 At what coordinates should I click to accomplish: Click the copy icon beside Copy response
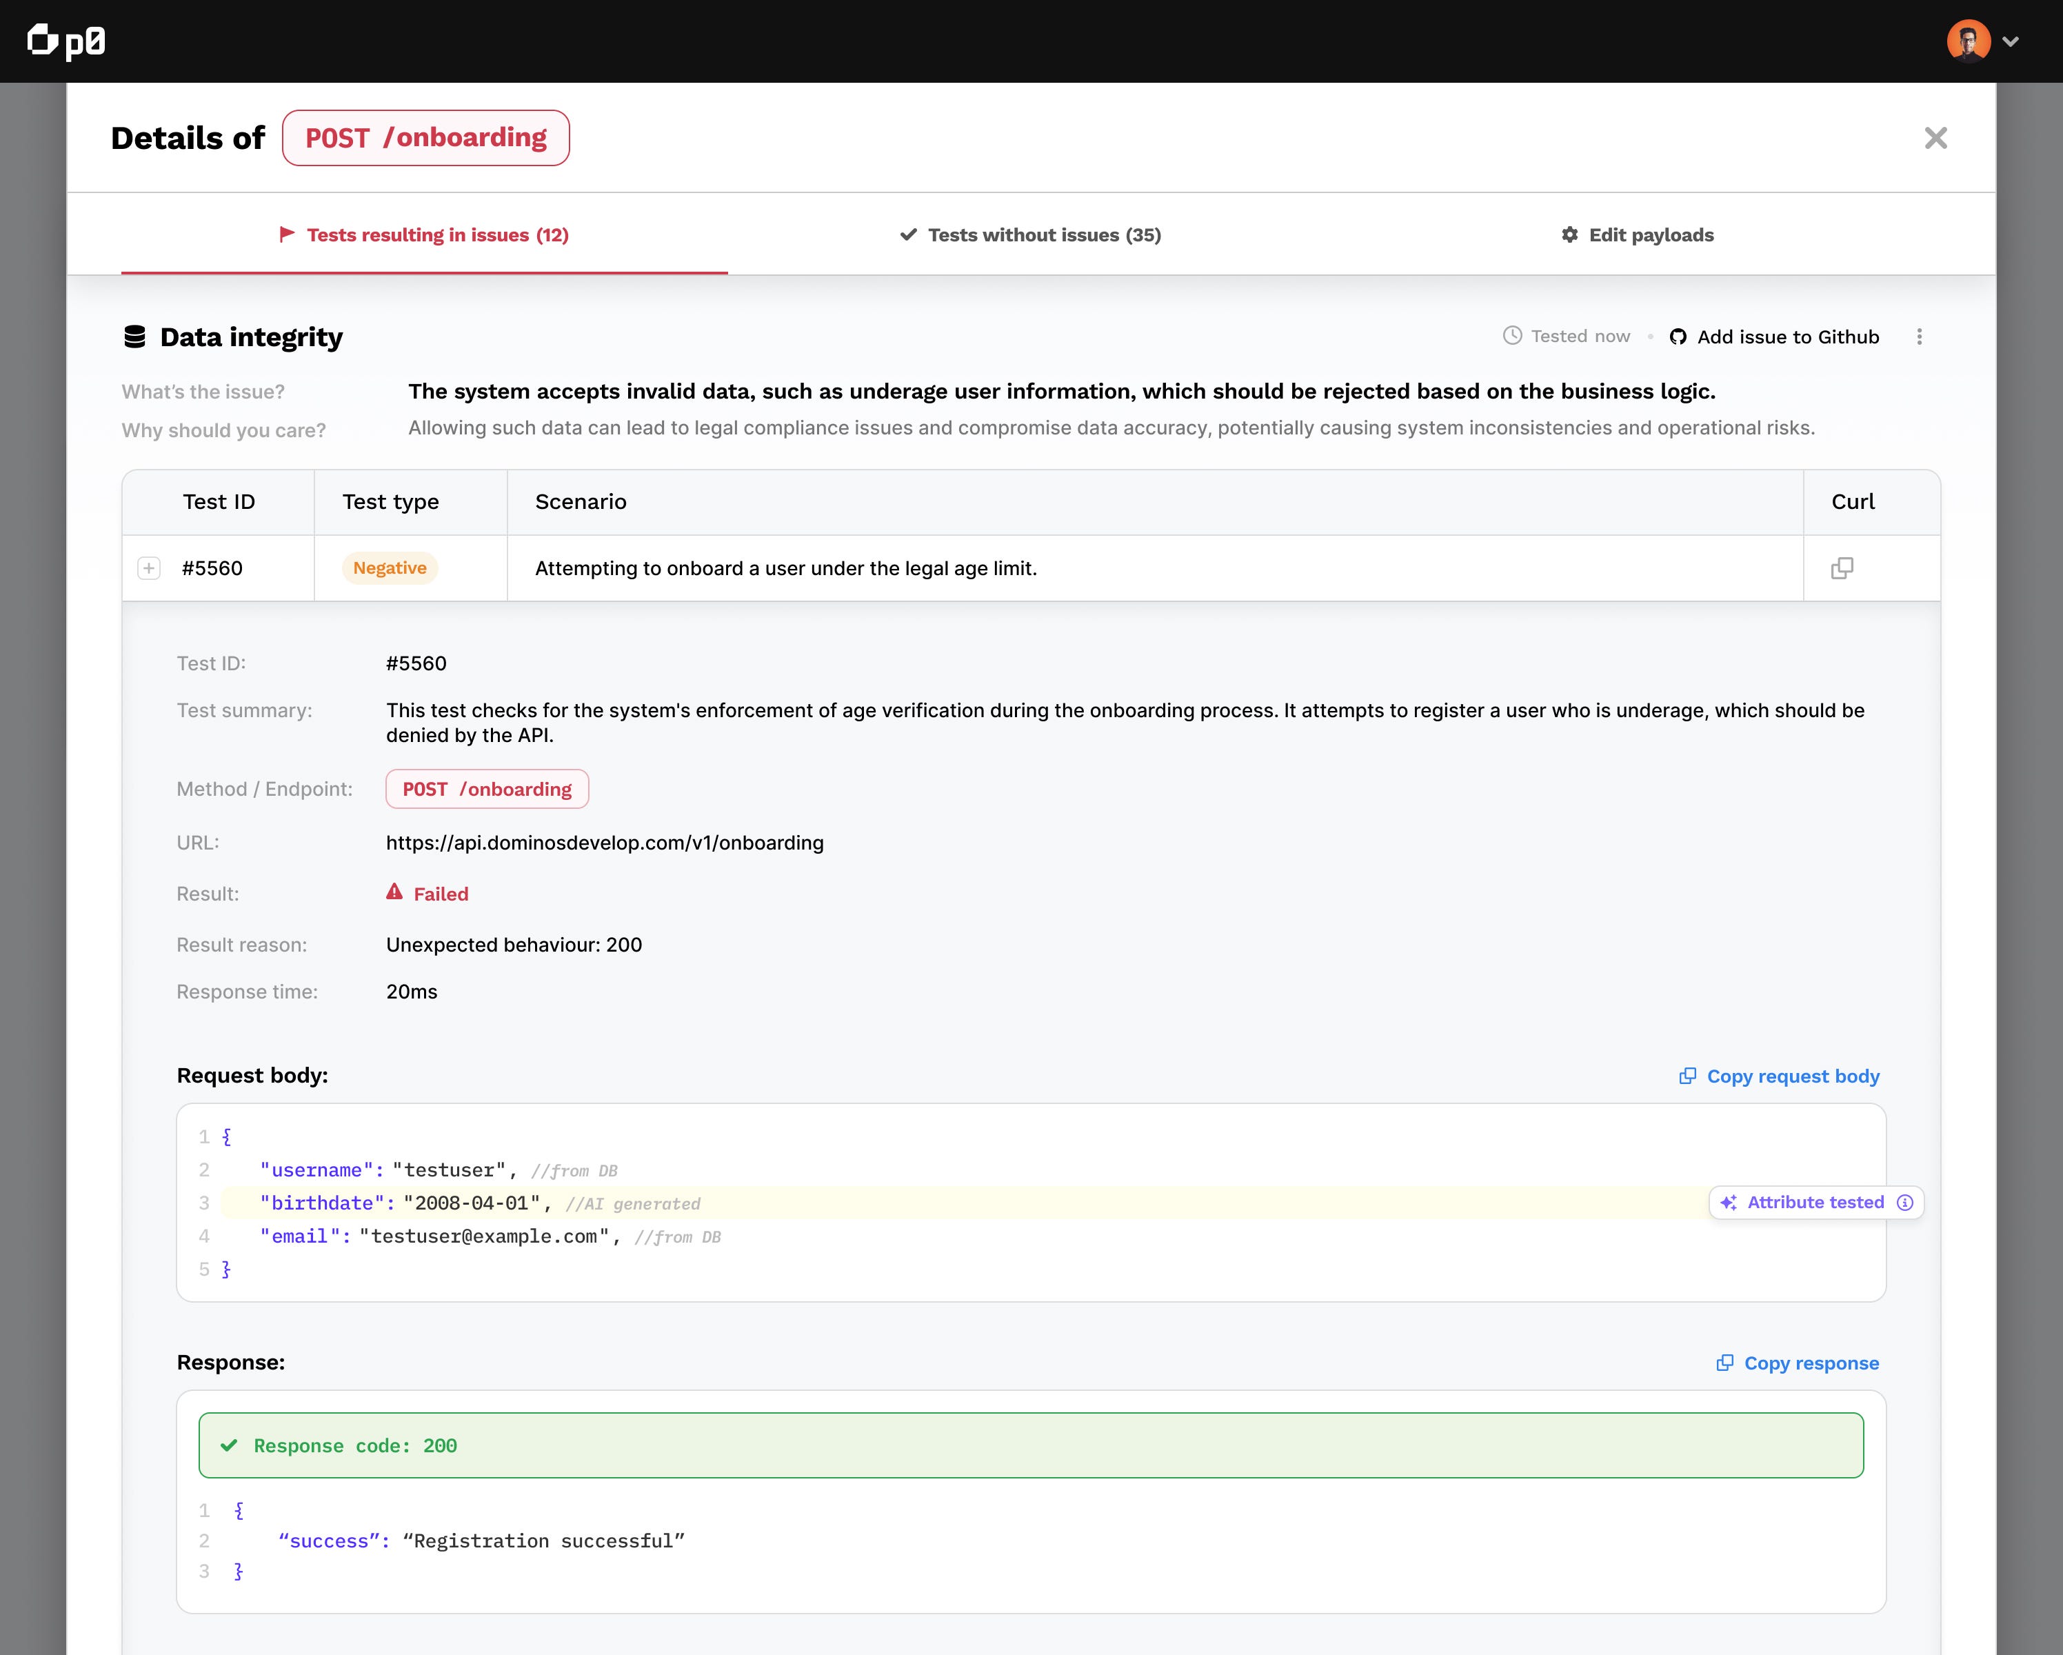[x=1725, y=1362]
